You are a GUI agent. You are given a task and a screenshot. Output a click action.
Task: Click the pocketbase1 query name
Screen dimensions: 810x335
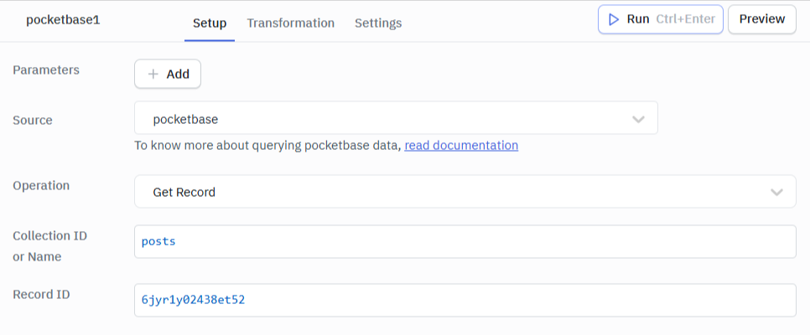tap(63, 20)
